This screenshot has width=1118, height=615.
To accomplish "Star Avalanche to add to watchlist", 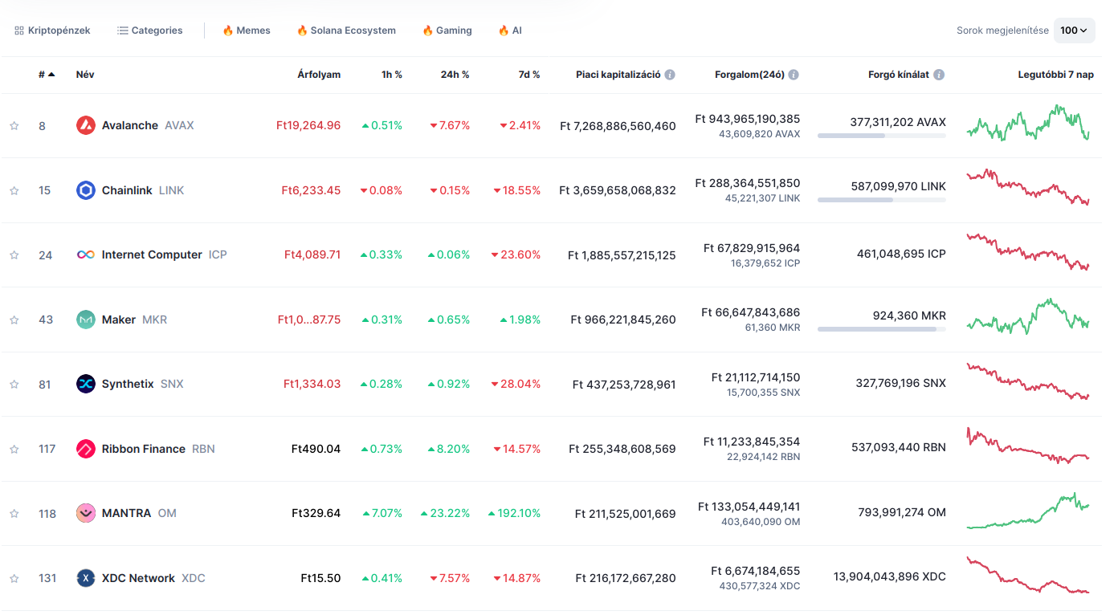I will point(14,126).
